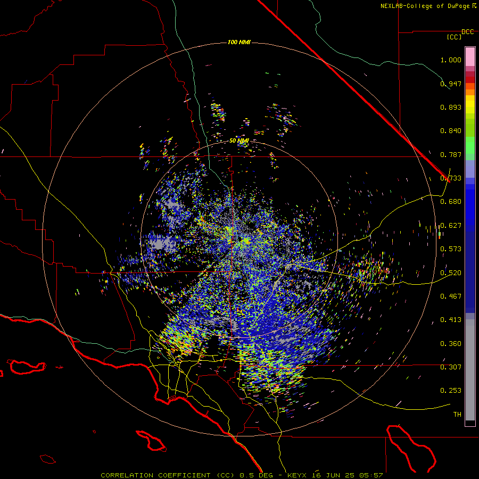Click the 0.467 scale label

tap(451, 296)
